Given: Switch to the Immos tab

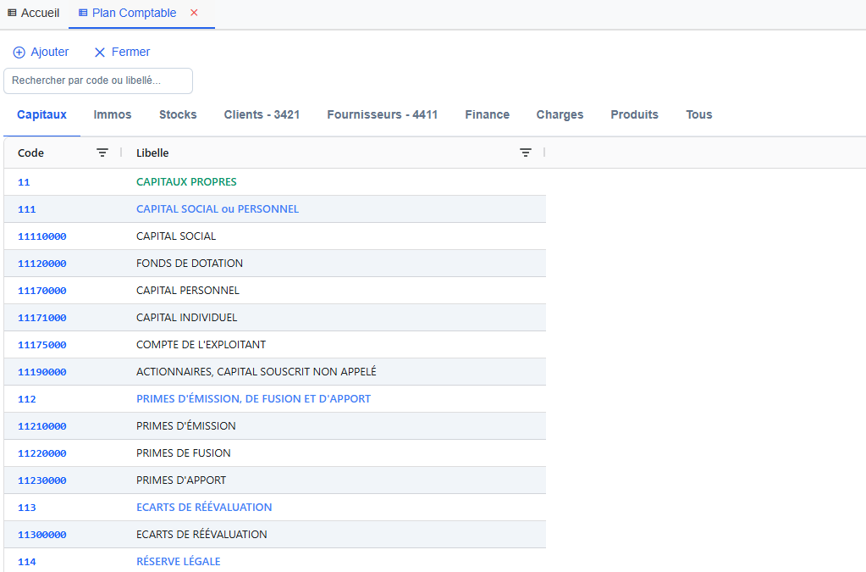Looking at the screenshot, I should click(113, 114).
